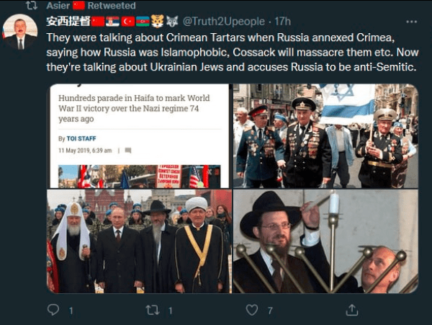Click the retweet count beside retweet arrows
The width and height of the screenshot is (432, 325).
click(171, 311)
